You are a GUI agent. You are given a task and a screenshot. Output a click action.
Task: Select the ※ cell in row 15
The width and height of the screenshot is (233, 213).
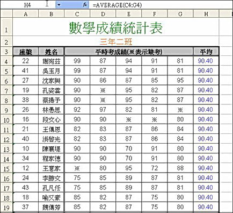pyautogui.click(x=77, y=168)
